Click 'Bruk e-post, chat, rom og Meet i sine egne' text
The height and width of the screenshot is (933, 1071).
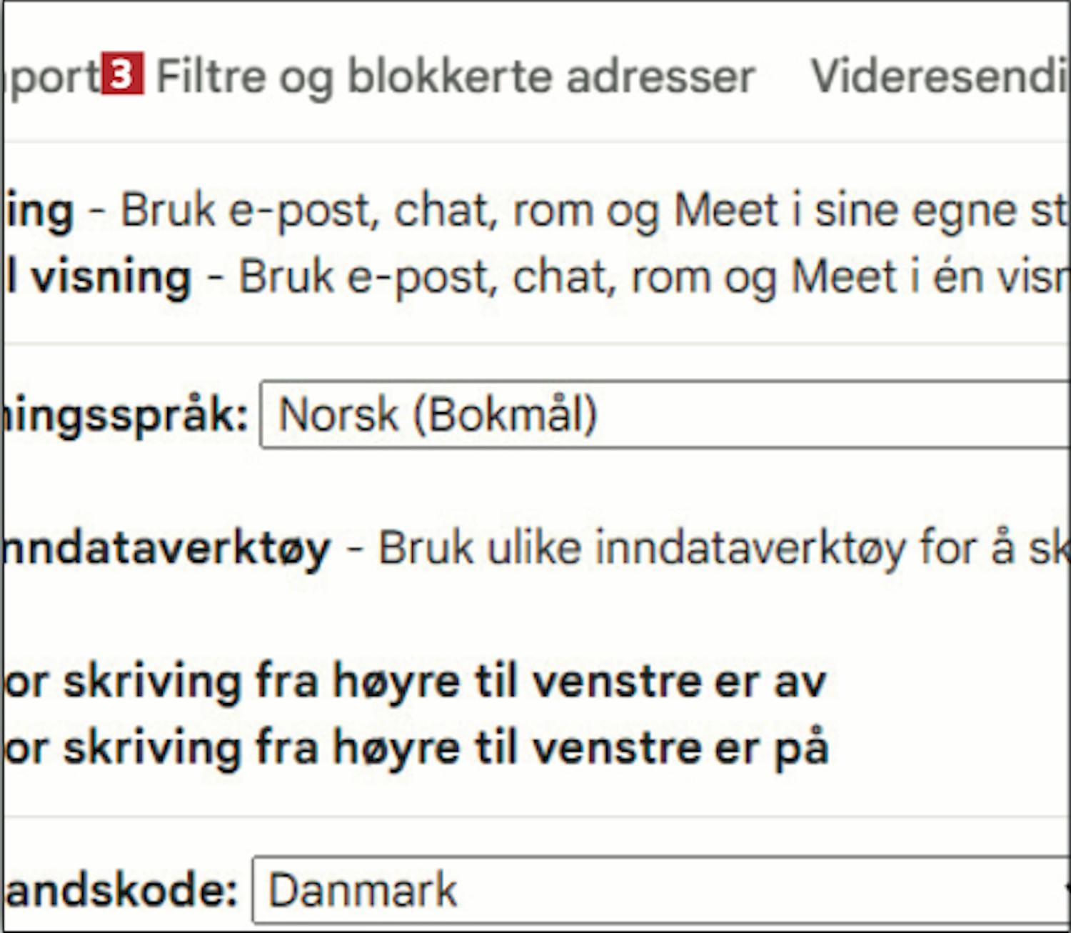coord(595,211)
